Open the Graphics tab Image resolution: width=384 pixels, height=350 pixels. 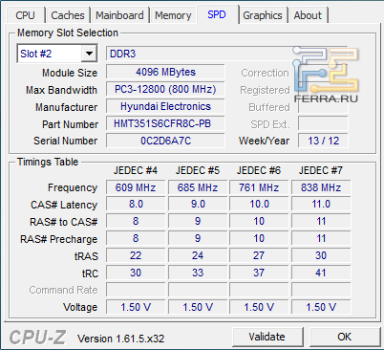tap(263, 15)
